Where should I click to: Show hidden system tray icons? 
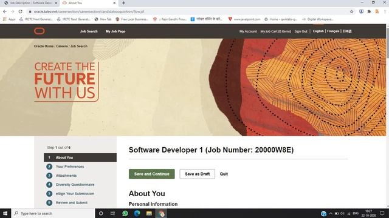(331, 214)
